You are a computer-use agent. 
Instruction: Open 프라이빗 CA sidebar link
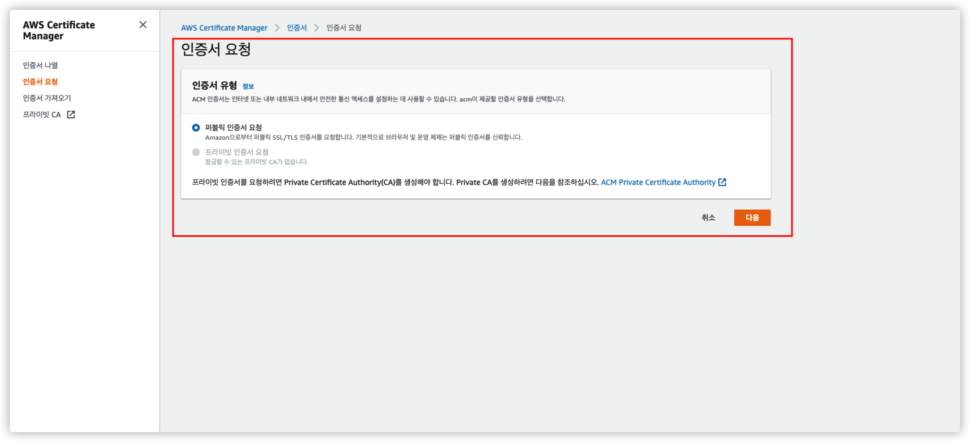point(42,114)
